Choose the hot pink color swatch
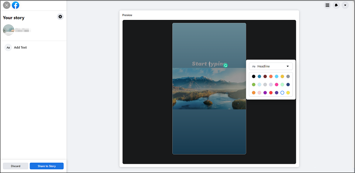Screen dimensions: 355x173 click(x=277, y=84)
